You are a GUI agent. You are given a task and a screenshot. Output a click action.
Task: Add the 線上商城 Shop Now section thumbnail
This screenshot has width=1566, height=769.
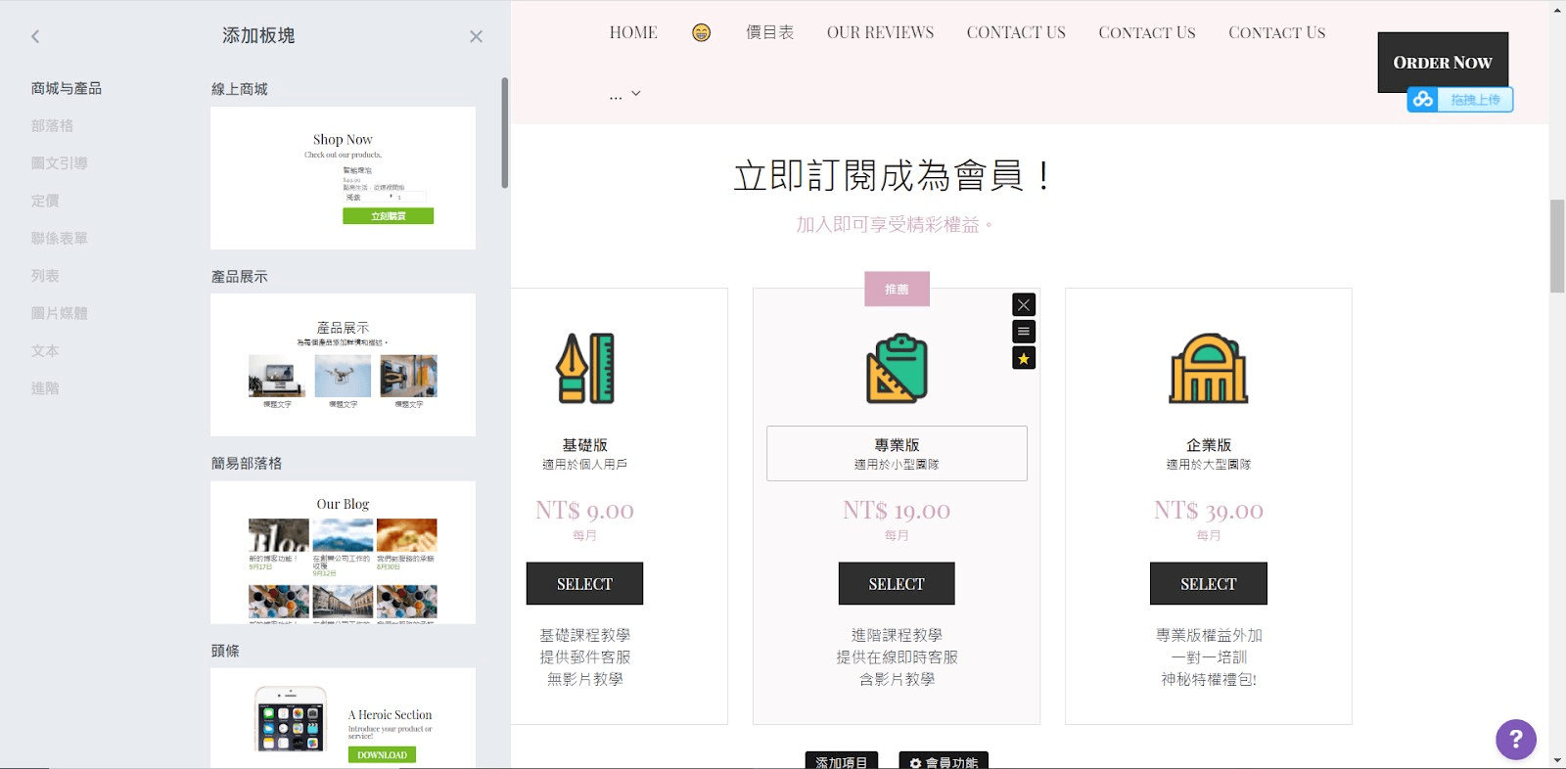[x=343, y=178]
